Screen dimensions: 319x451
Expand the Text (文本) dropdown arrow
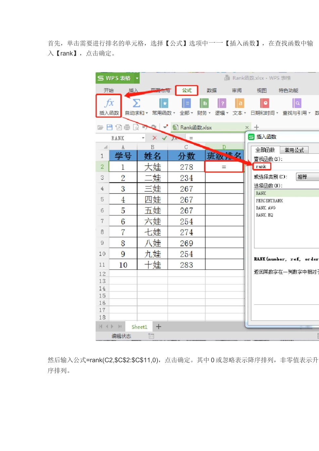point(245,113)
